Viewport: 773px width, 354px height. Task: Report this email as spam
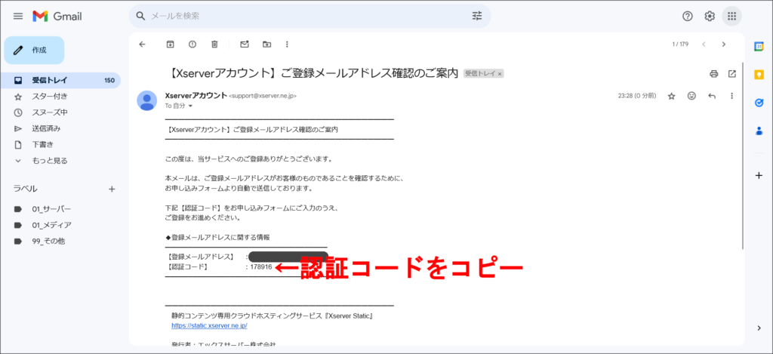pos(192,45)
